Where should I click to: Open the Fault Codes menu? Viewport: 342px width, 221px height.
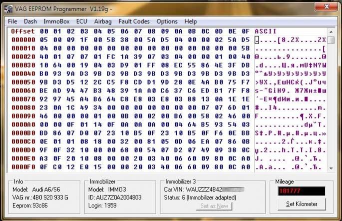click(134, 21)
